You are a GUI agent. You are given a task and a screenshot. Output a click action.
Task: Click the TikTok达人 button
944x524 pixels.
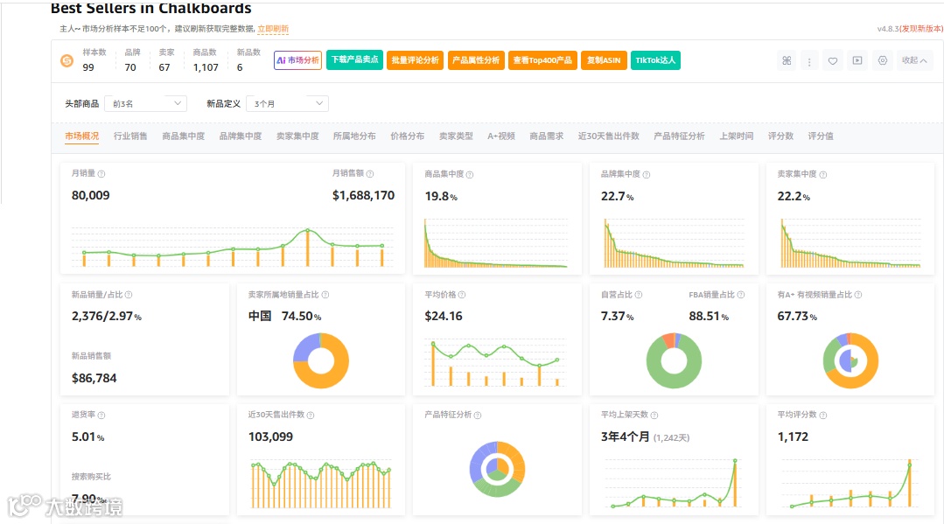[655, 60]
